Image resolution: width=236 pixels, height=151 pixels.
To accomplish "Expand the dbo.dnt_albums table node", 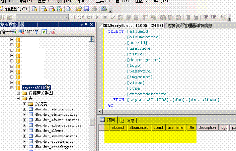I will point(24,131).
